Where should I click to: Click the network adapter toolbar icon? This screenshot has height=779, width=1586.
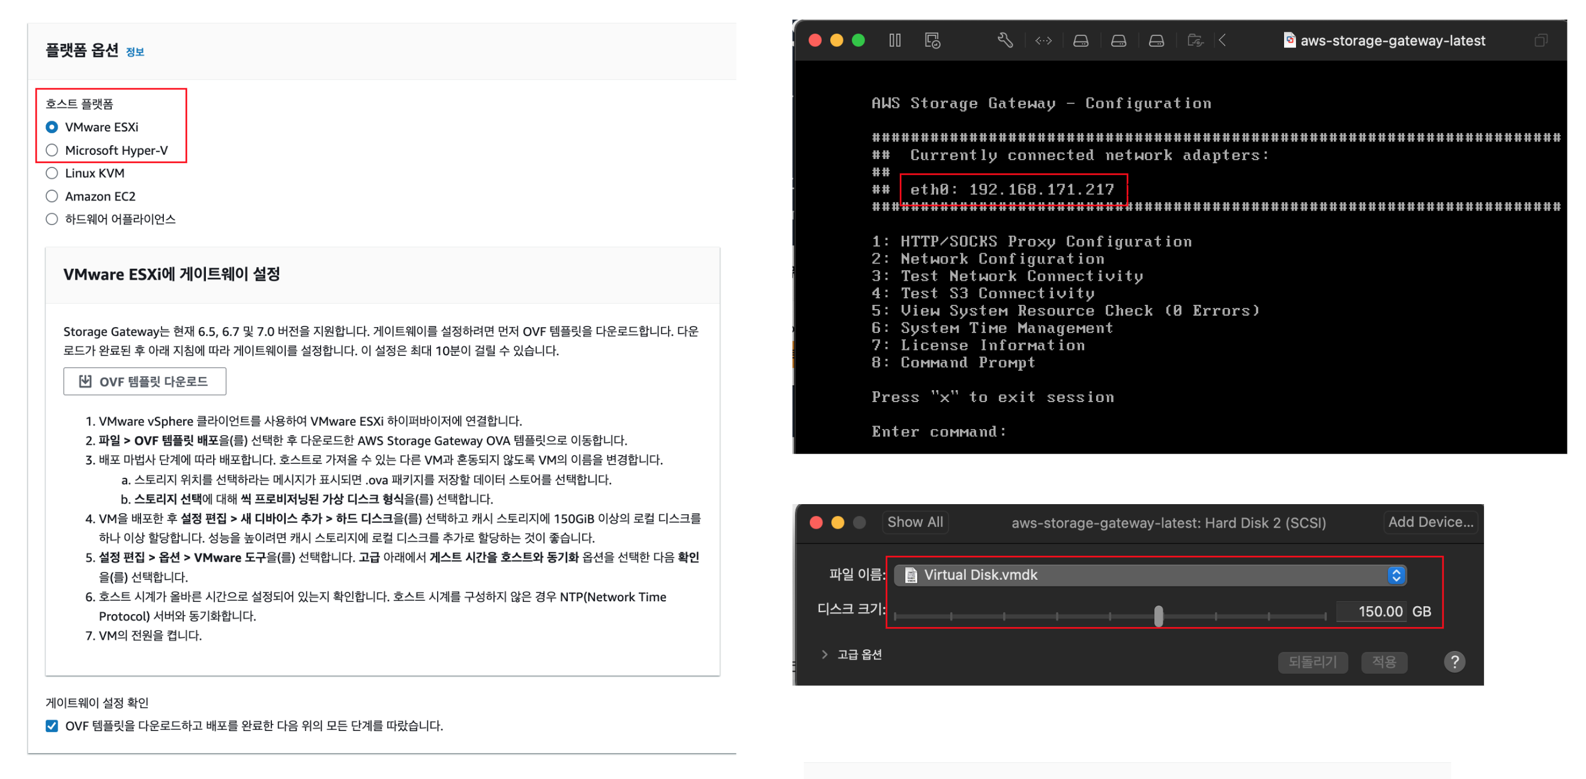(x=1044, y=40)
